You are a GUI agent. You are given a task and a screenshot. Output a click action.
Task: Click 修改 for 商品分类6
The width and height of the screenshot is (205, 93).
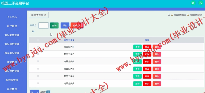147,83
